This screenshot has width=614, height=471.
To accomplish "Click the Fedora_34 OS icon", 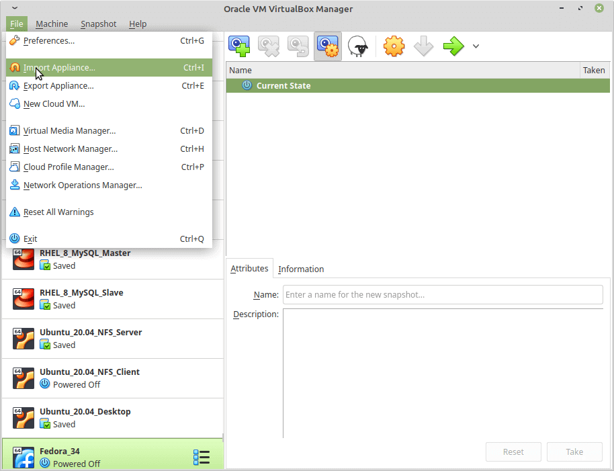I will (23, 457).
